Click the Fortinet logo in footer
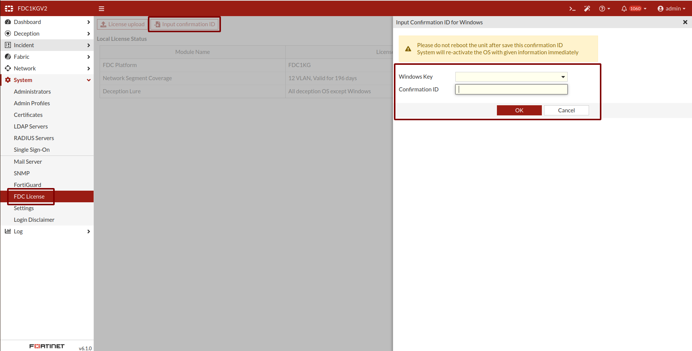692x351 pixels. tap(47, 346)
